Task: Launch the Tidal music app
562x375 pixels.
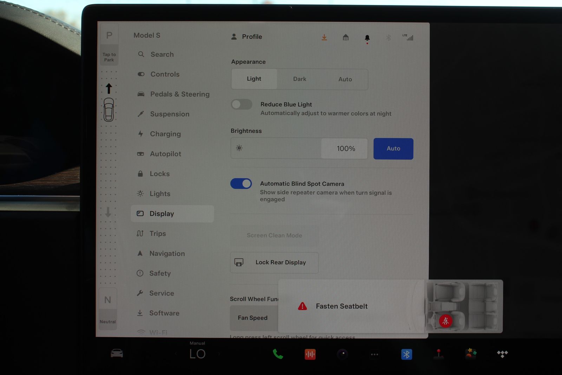Action: pos(502,354)
